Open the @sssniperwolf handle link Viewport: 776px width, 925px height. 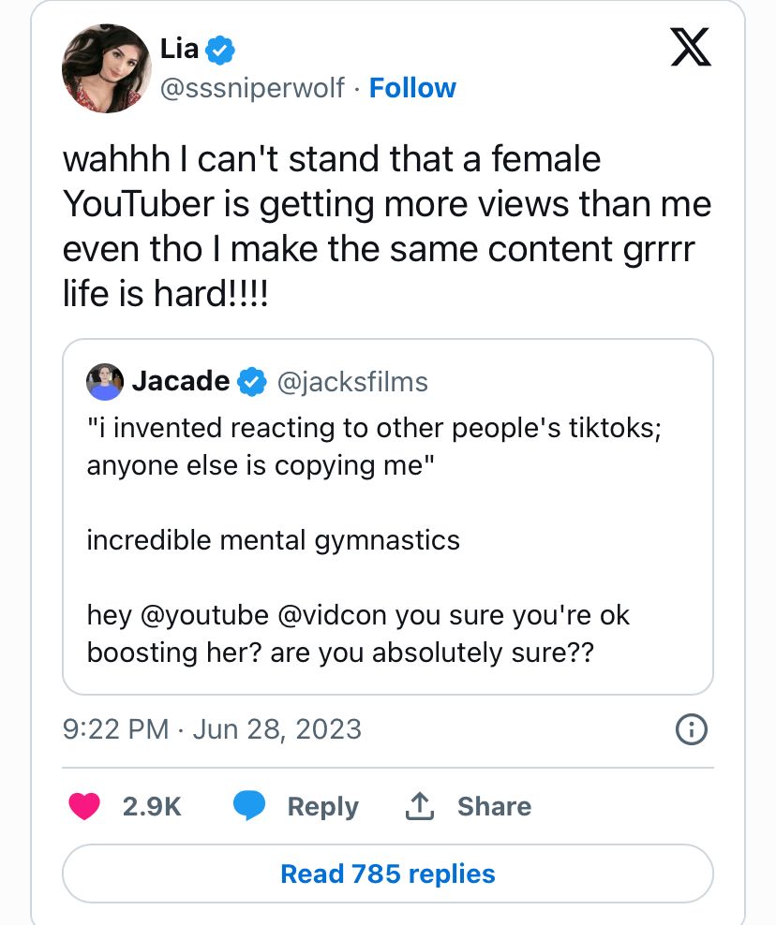pyautogui.click(x=253, y=88)
